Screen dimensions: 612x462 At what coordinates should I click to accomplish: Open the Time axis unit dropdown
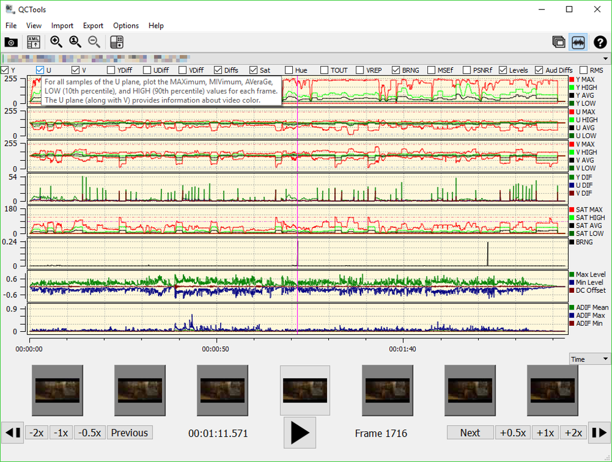590,359
